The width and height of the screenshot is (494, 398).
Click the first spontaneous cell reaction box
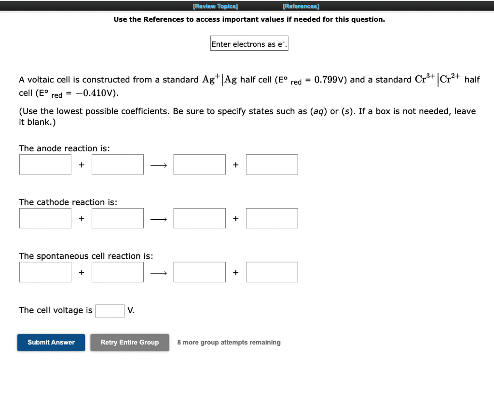pos(45,272)
